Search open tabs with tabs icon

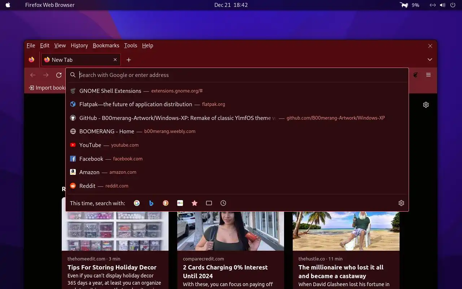coord(209,203)
